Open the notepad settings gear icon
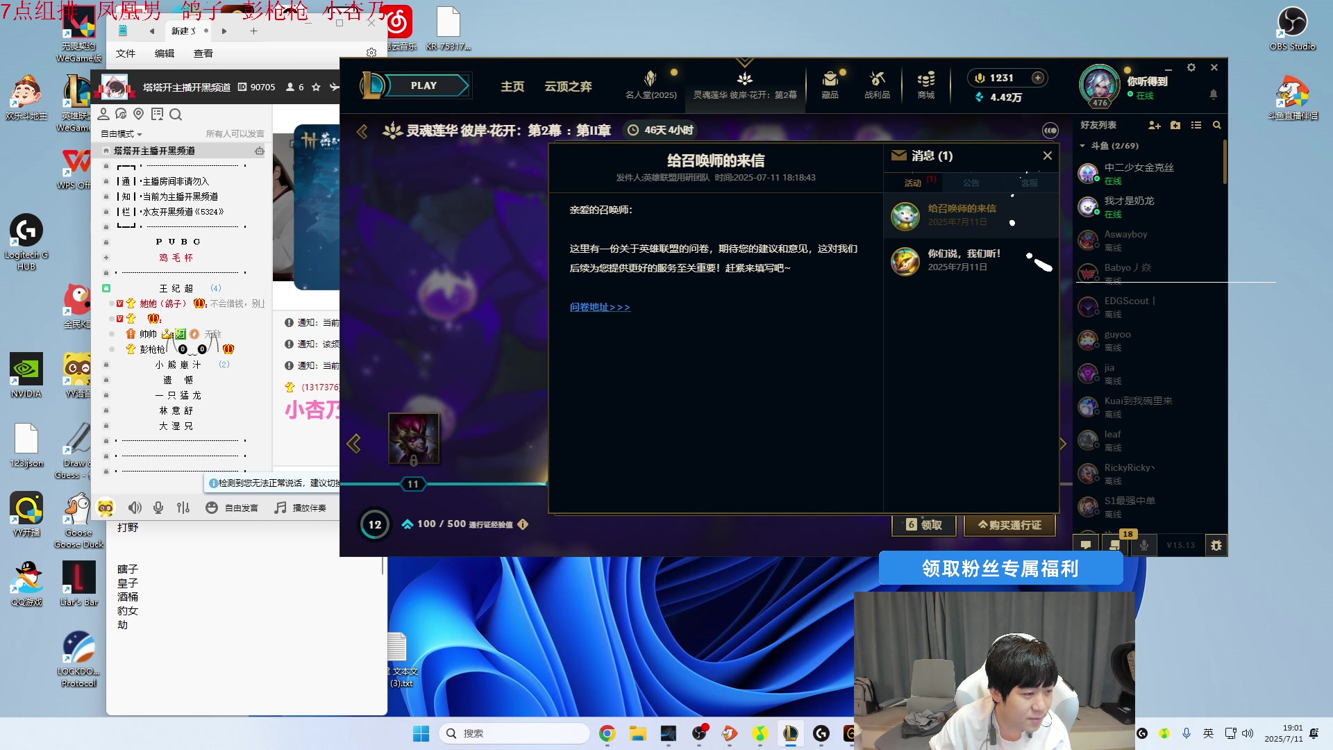The image size is (1333, 750). (371, 53)
